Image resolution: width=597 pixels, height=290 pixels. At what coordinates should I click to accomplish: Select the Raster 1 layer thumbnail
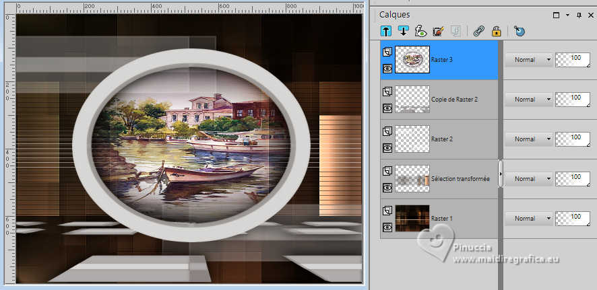click(x=412, y=219)
